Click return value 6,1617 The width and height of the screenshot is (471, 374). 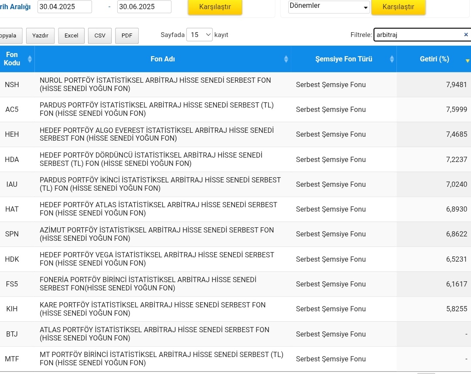457,284
